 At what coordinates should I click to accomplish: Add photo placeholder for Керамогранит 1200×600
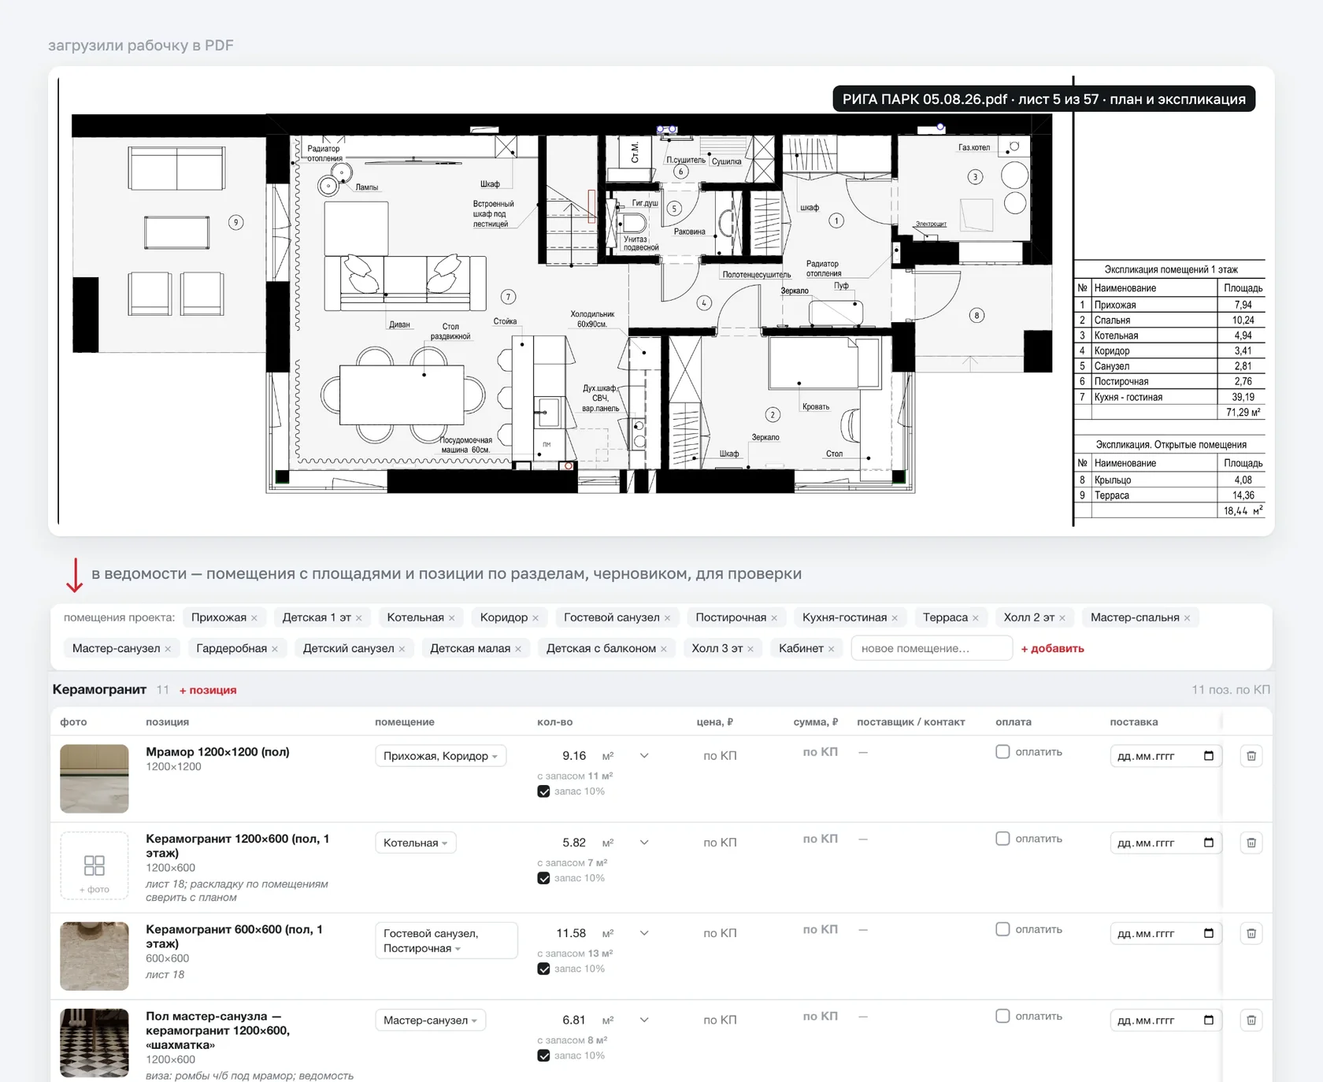[94, 866]
